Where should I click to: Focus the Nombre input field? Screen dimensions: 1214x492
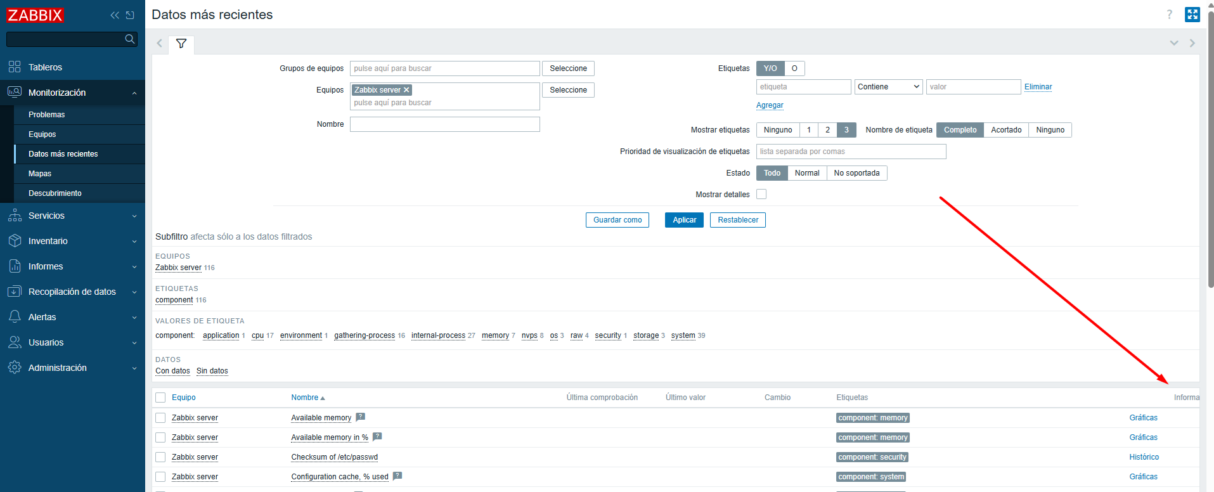(x=445, y=124)
